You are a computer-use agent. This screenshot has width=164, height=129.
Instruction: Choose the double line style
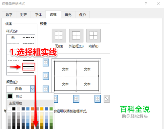click(x=29, y=72)
